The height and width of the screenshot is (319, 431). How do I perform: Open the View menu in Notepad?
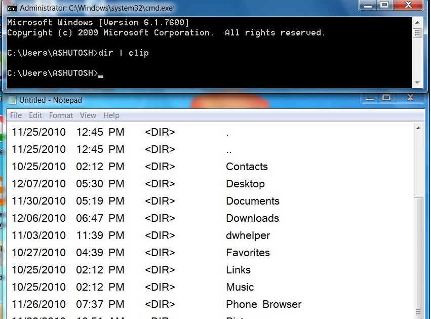(88, 115)
